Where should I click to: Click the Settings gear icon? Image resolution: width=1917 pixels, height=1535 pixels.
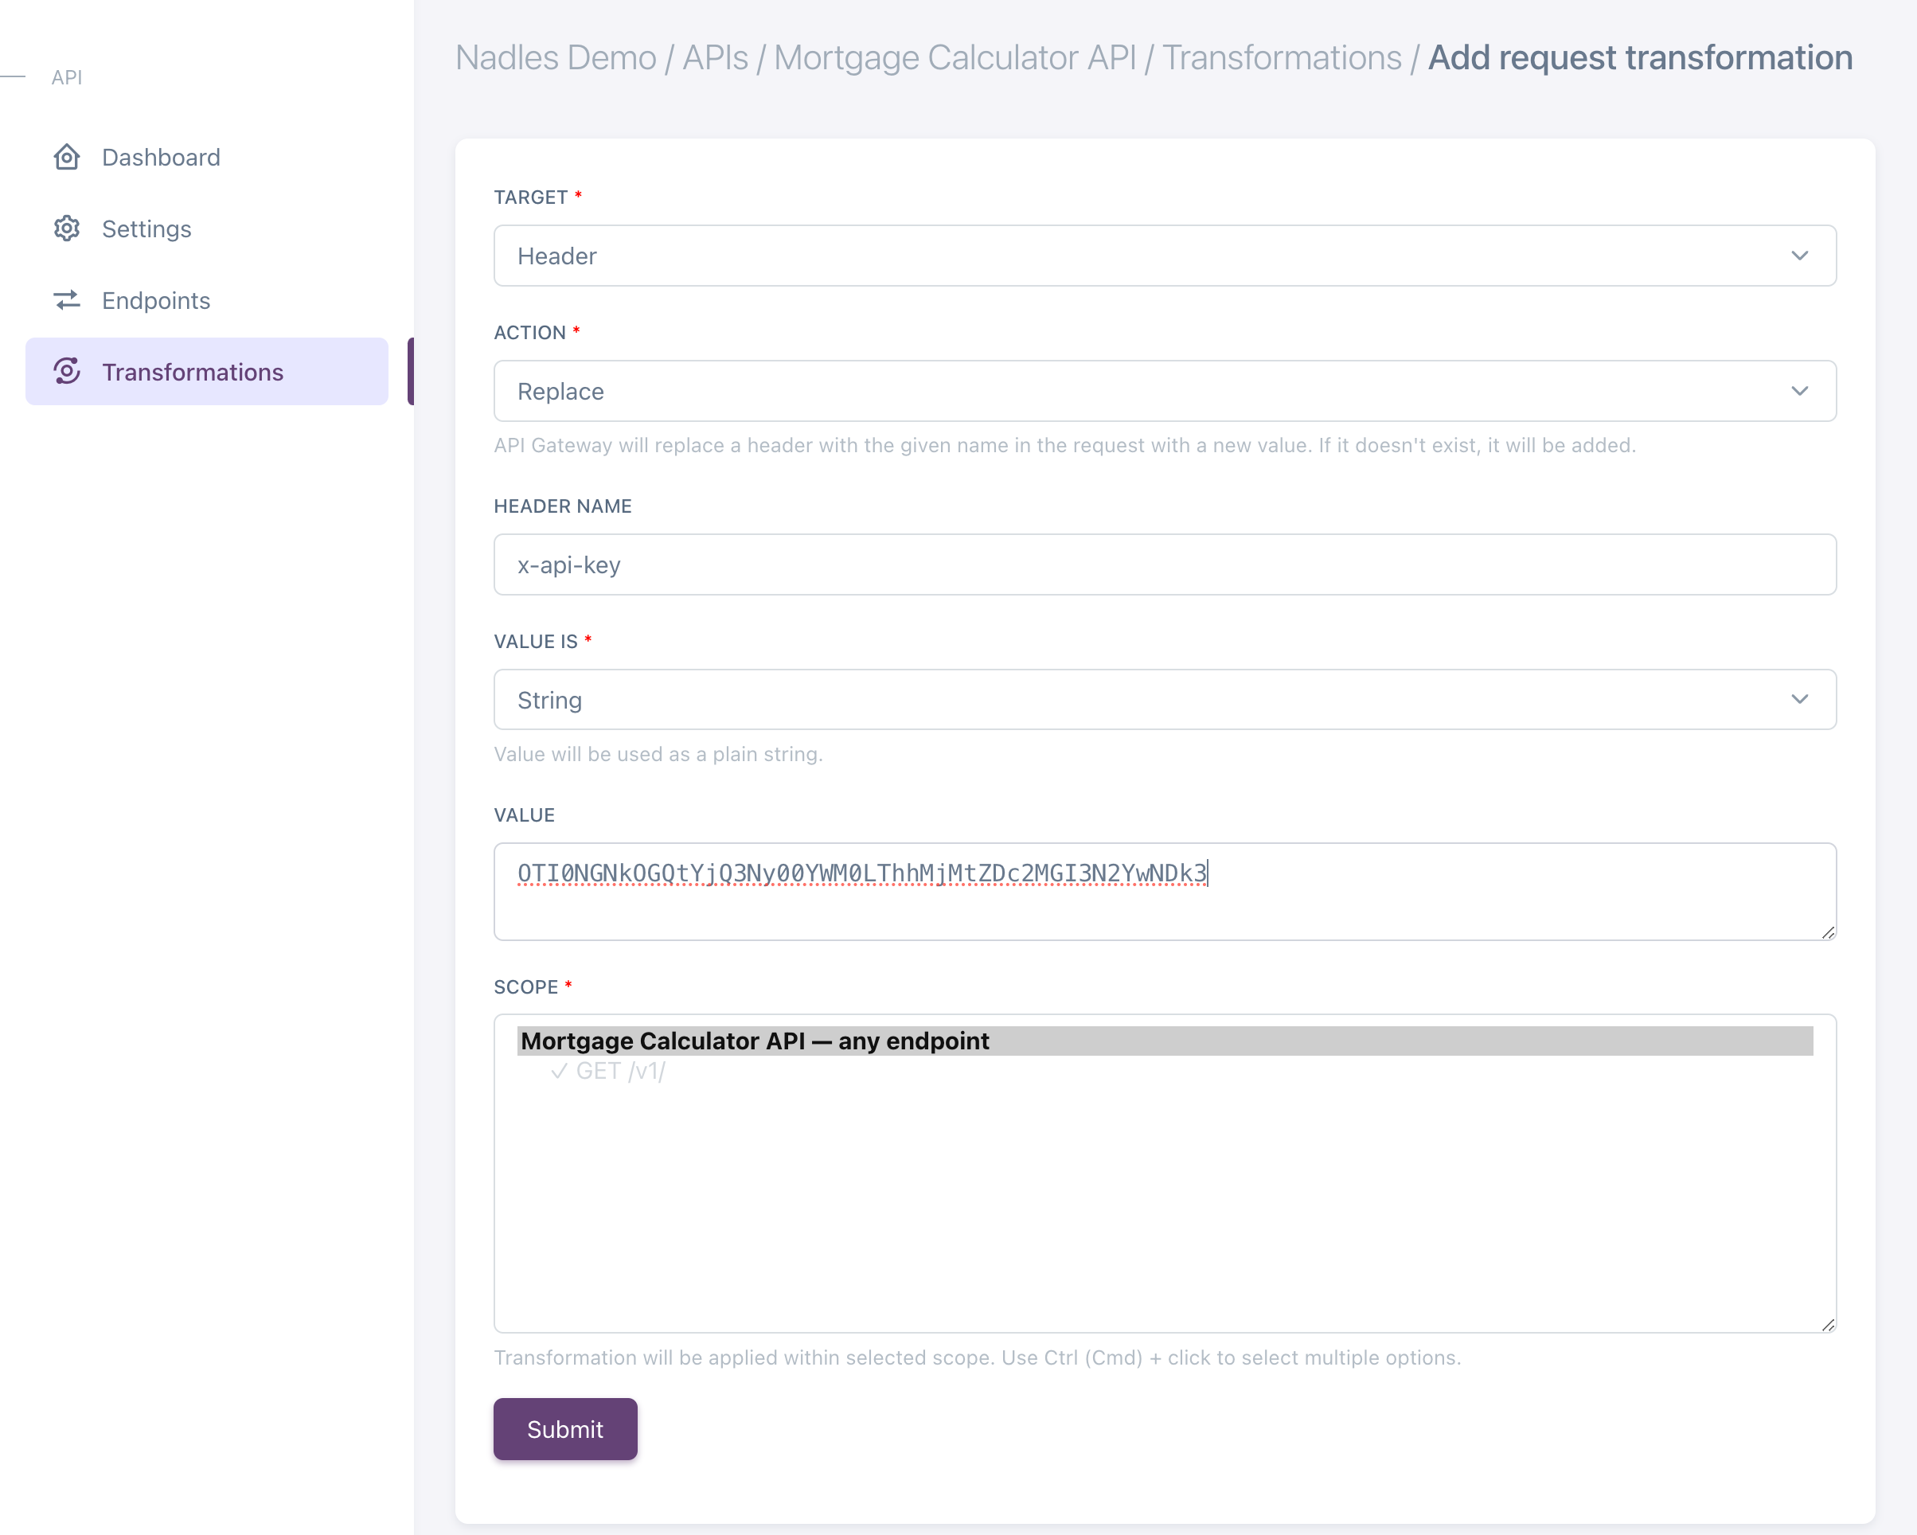point(67,228)
